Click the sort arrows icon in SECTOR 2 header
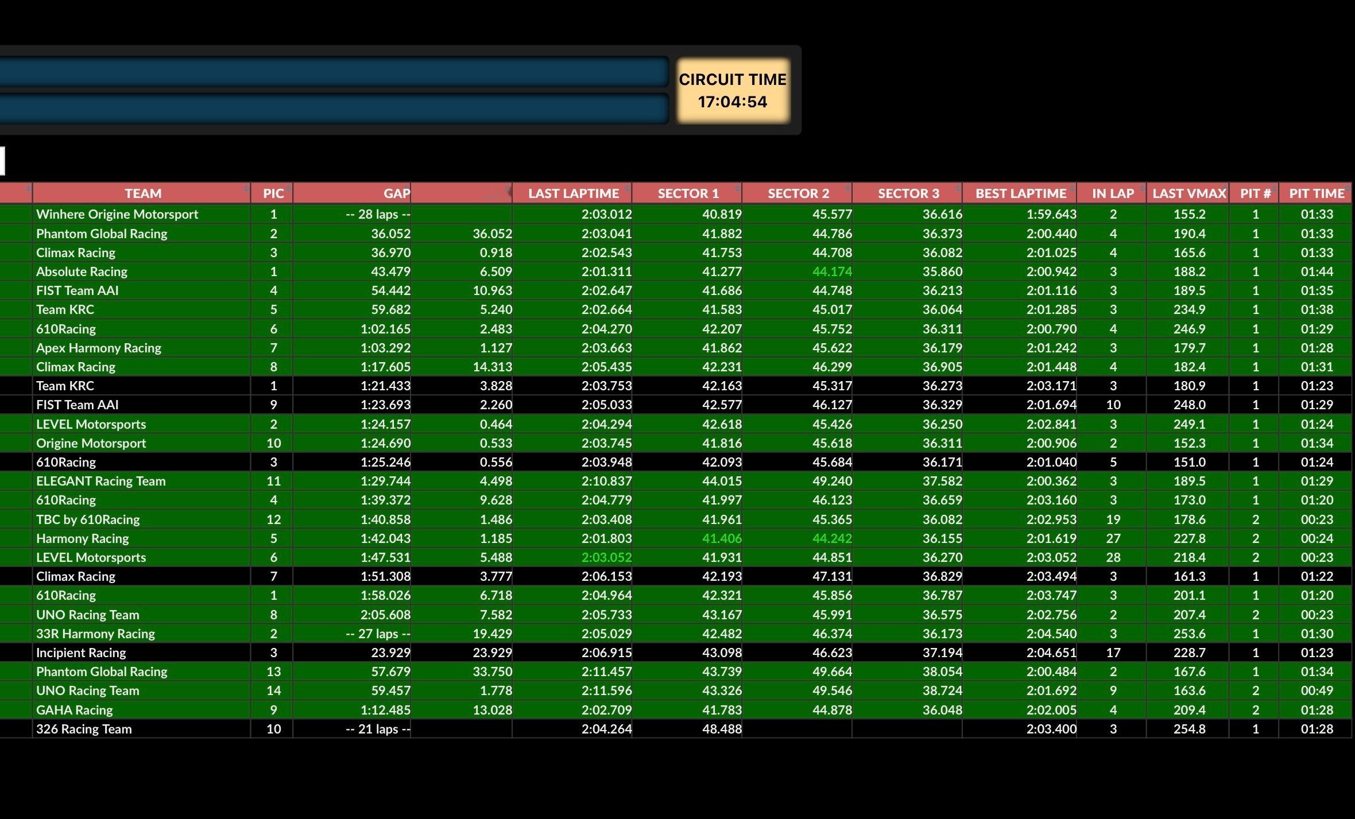This screenshot has height=819, width=1355. pyautogui.click(x=847, y=189)
